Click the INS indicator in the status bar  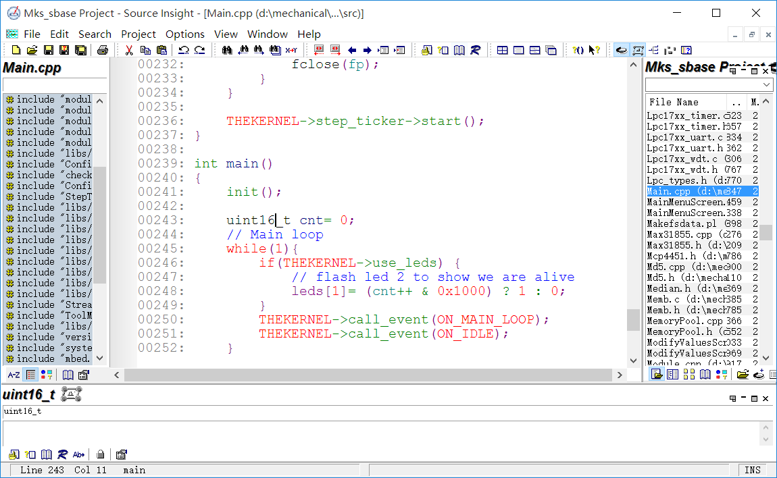coord(752,470)
